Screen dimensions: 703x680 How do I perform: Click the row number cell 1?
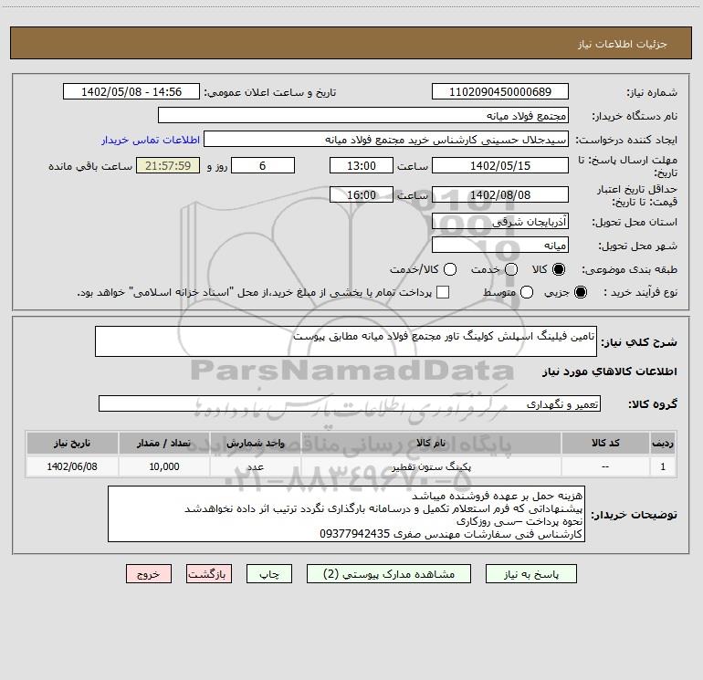663,466
